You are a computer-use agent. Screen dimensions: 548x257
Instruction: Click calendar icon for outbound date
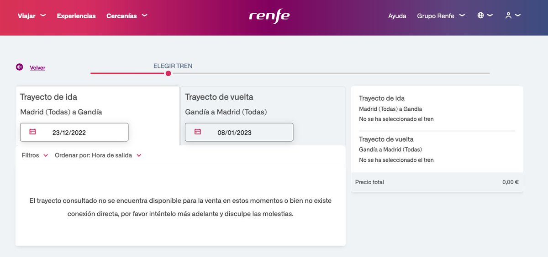[x=32, y=132]
